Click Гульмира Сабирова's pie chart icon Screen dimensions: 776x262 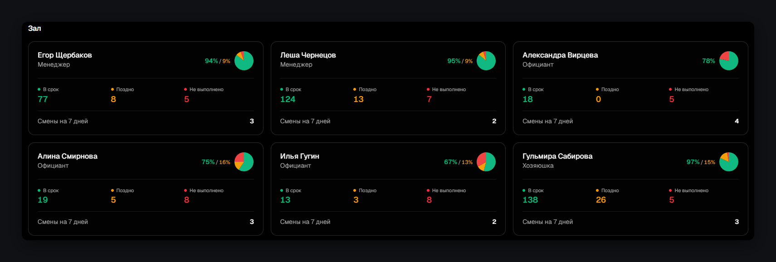click(x=729, y=162)
